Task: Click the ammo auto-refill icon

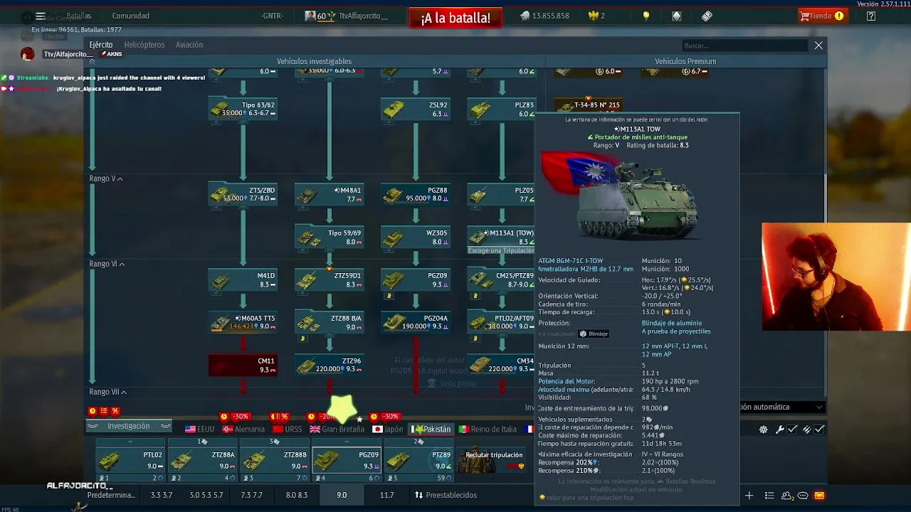Action: pos(806,430)
